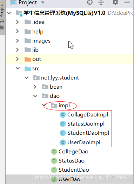Select the Project view title label
This screenshot has height=184, width=134.
pos(28,2)
